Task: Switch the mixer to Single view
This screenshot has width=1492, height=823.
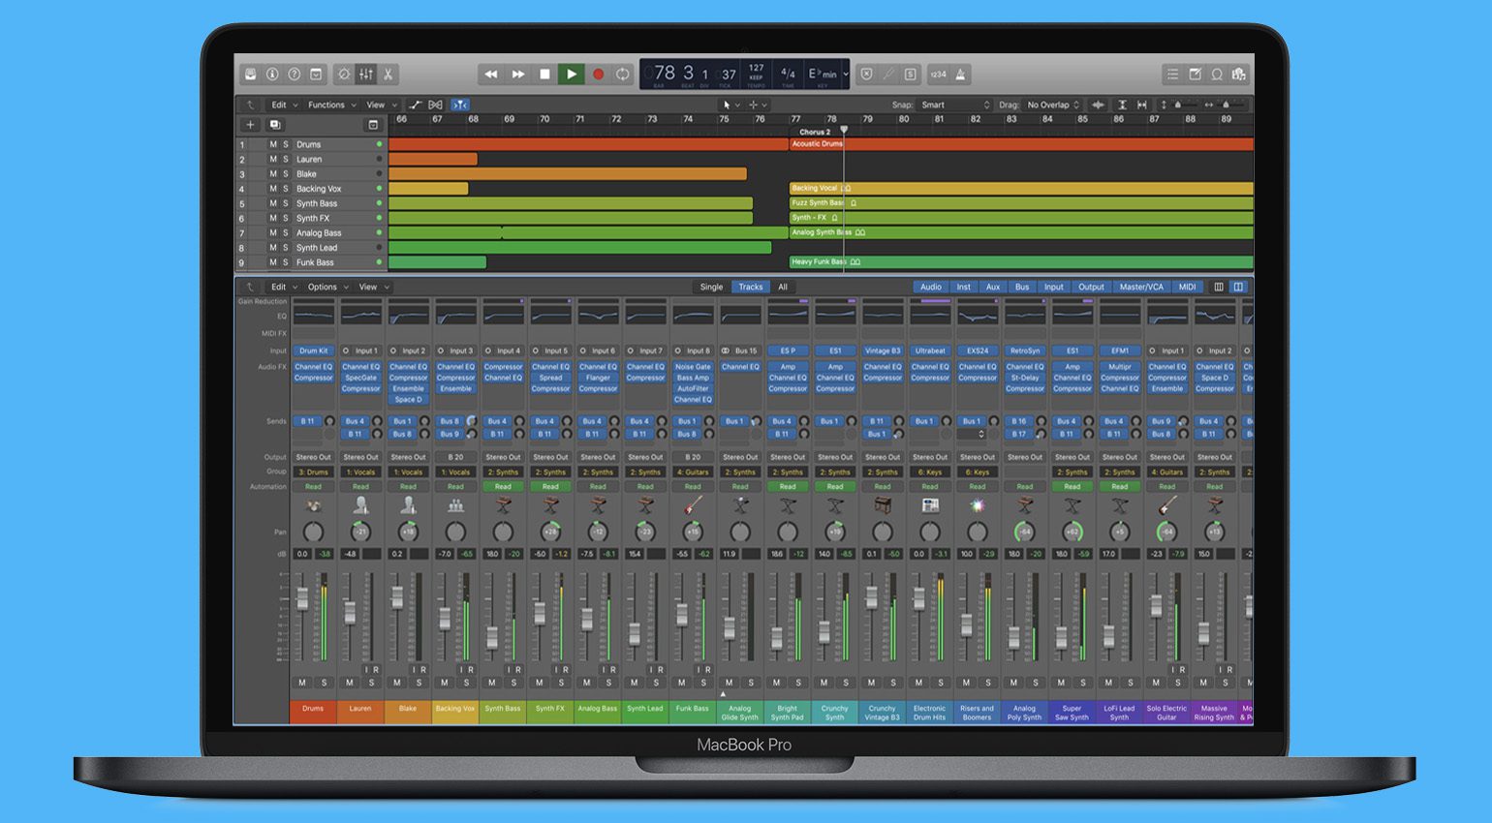Action: pos(711,287)
